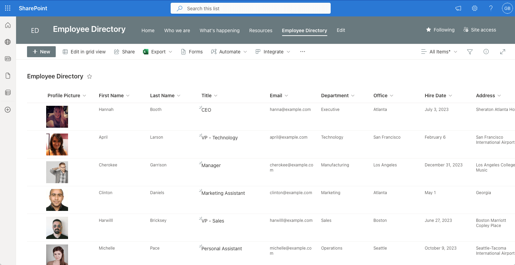
Task: Open the Who we are page
Action: [x=177, y=30]
